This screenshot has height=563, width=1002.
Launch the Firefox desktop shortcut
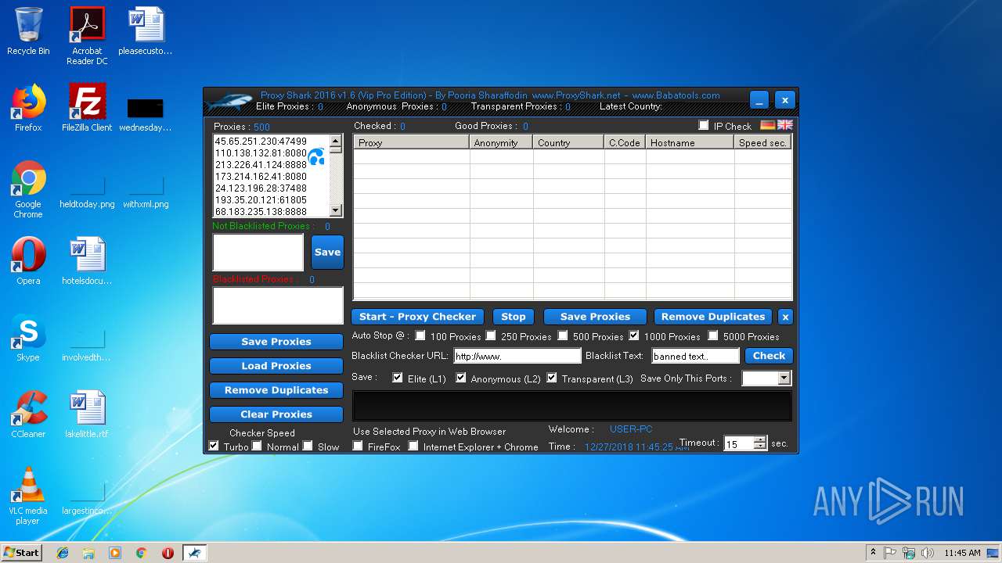point(28,108)
